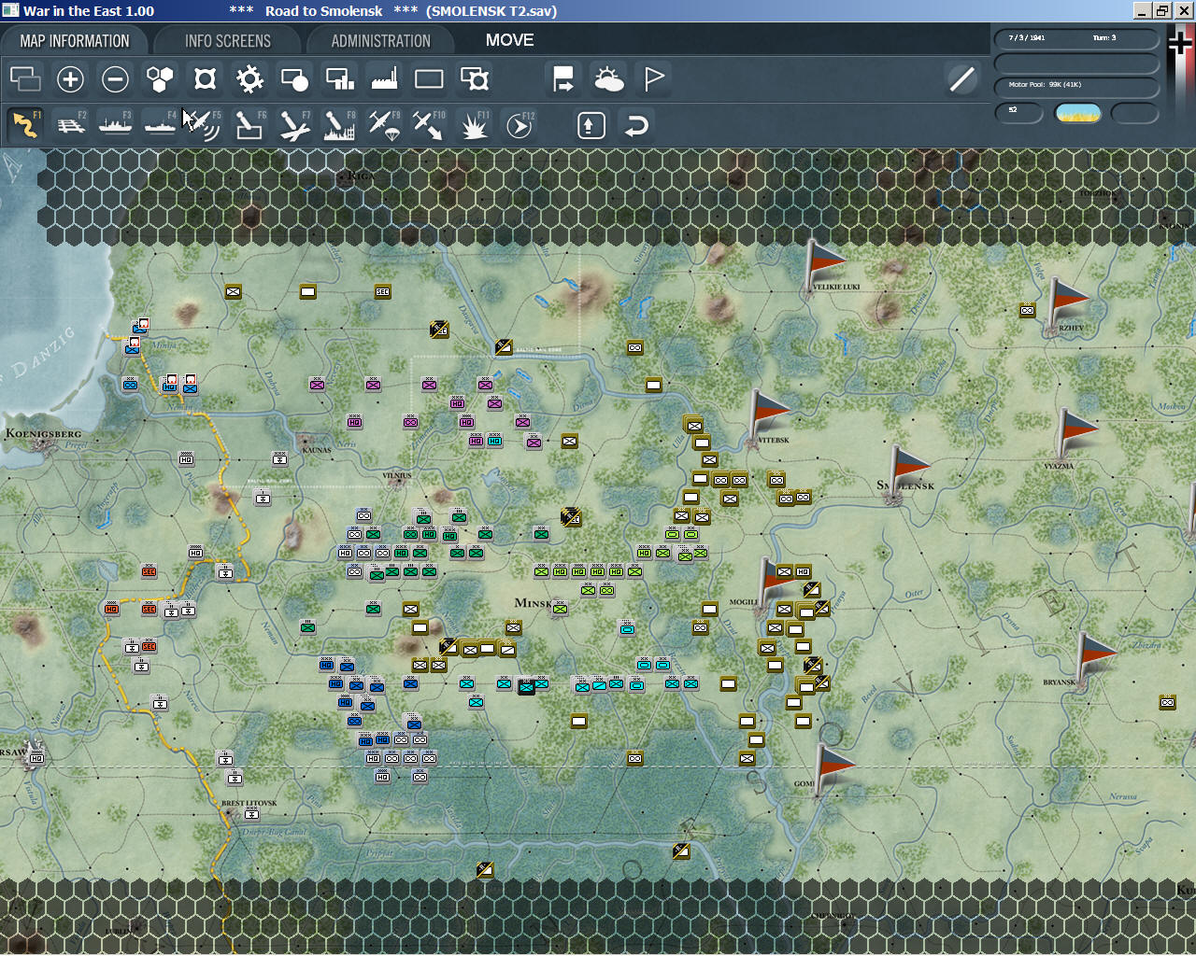Click the Koenigsberg city label
The width and height of the screenshot is (1196, 956).
click(x=44, y=433)
